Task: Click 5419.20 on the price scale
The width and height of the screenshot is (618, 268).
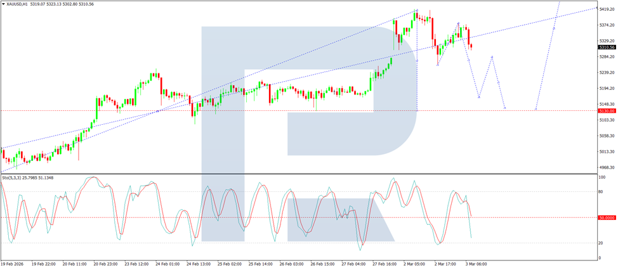Action: point(607,9)
